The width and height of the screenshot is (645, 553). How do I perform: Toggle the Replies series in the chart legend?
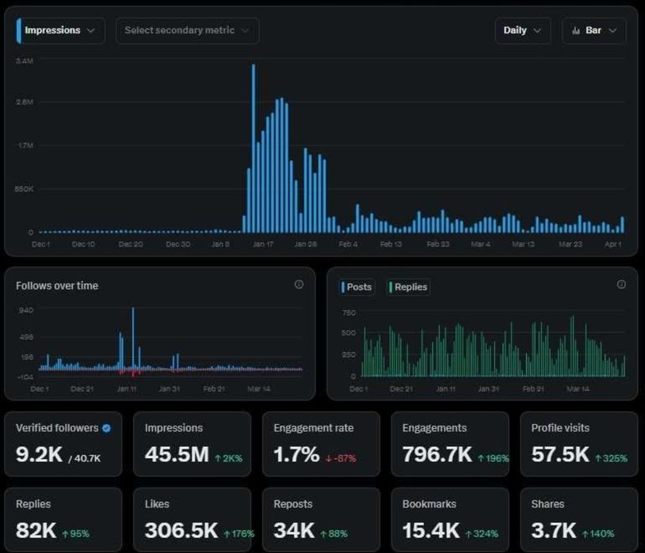click(408, 287)
